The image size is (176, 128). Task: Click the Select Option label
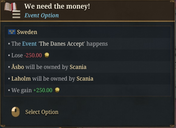42,112
